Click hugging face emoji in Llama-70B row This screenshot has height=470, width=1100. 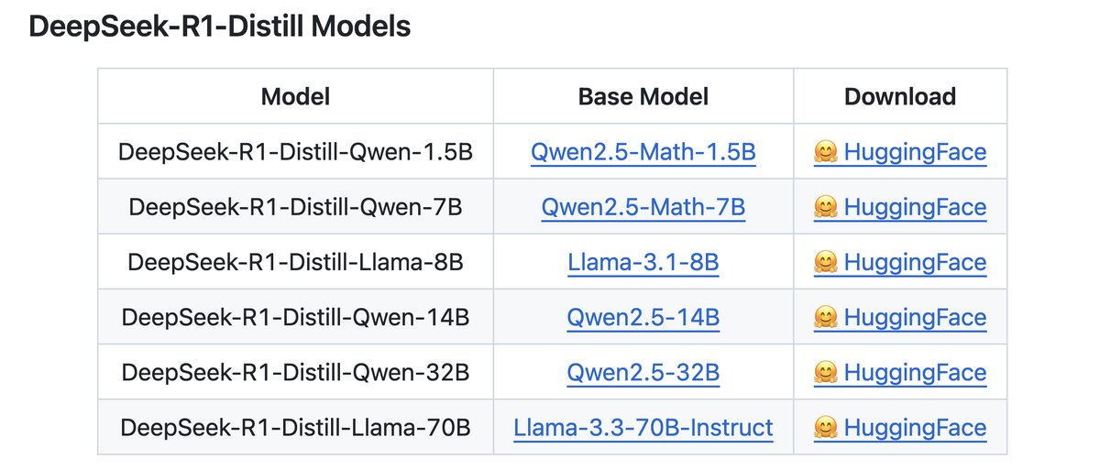(x=825, y=427)
